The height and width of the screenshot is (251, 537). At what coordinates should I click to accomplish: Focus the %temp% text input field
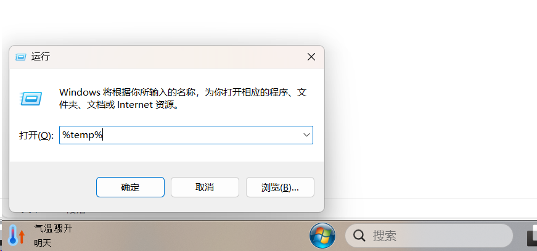(x=186, y=135)
